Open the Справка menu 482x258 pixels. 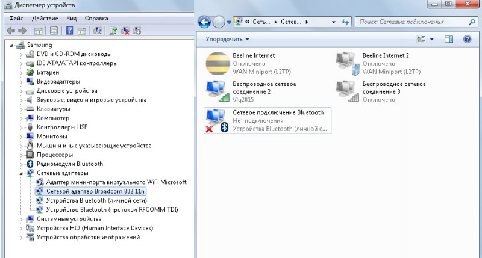96,19
